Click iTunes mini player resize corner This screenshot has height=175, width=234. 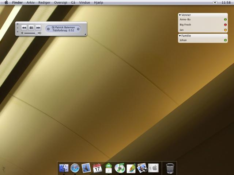click(x=85, y=34)
